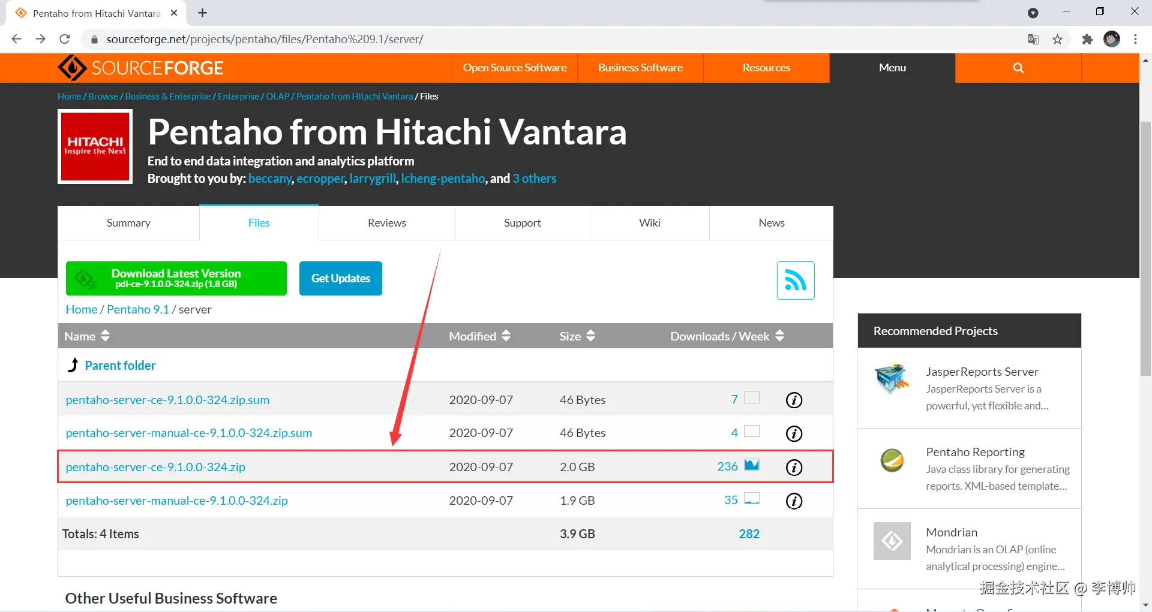Open the Resources menu

point(766,68)
